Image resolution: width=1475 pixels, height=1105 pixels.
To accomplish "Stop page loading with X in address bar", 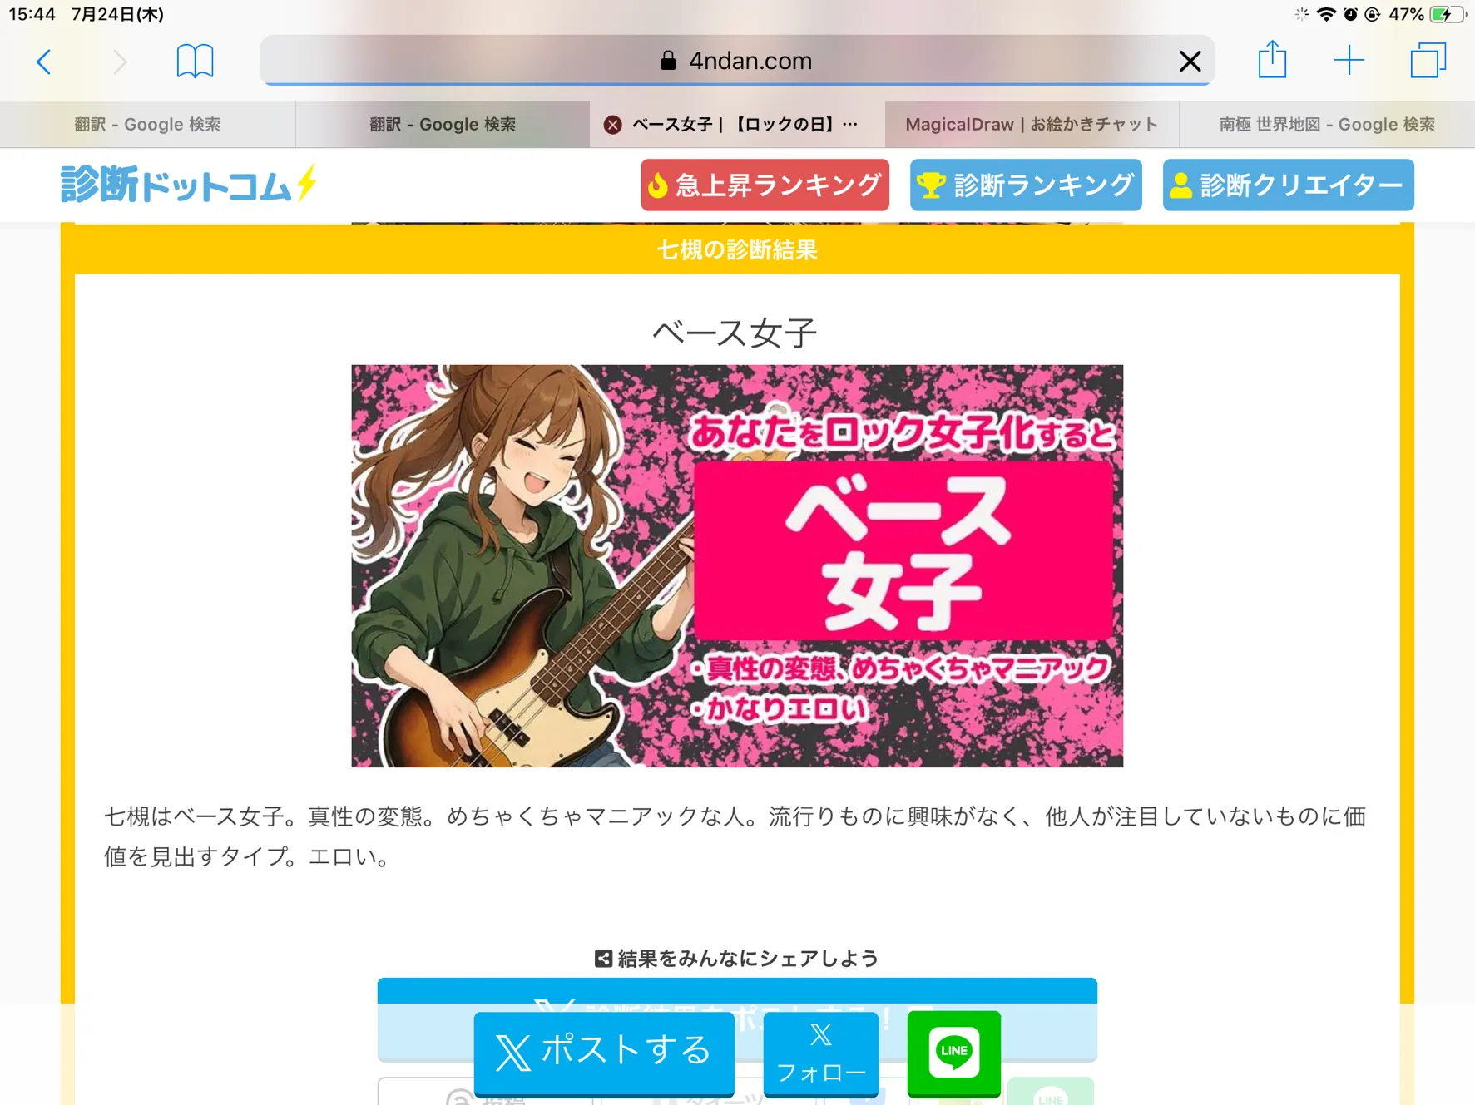I will 1190,61.
